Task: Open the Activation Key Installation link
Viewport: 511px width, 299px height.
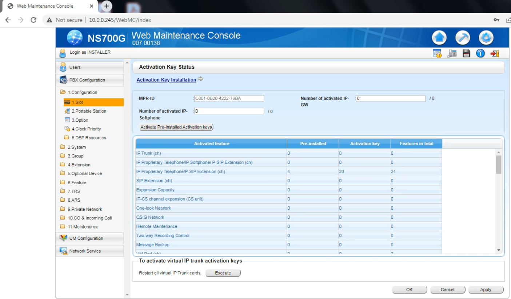Action: point(166,80)
